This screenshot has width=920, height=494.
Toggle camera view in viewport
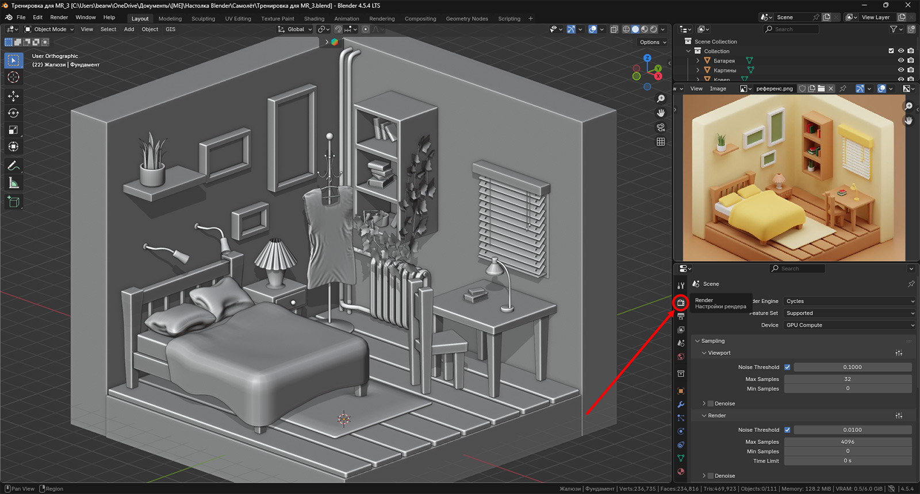point(661,128)
